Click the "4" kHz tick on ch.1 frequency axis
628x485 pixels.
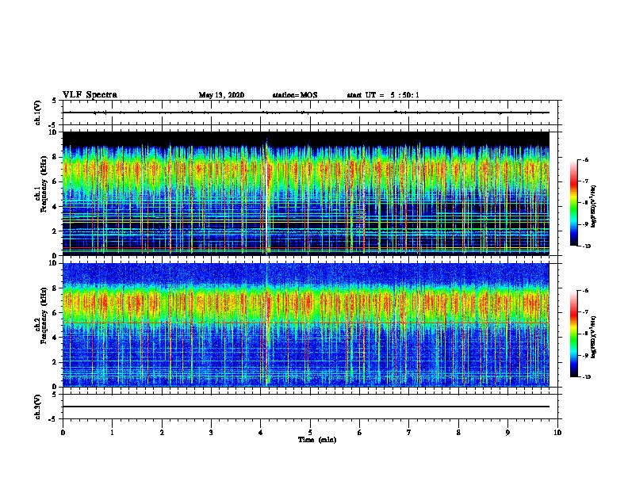click(56, 207)
